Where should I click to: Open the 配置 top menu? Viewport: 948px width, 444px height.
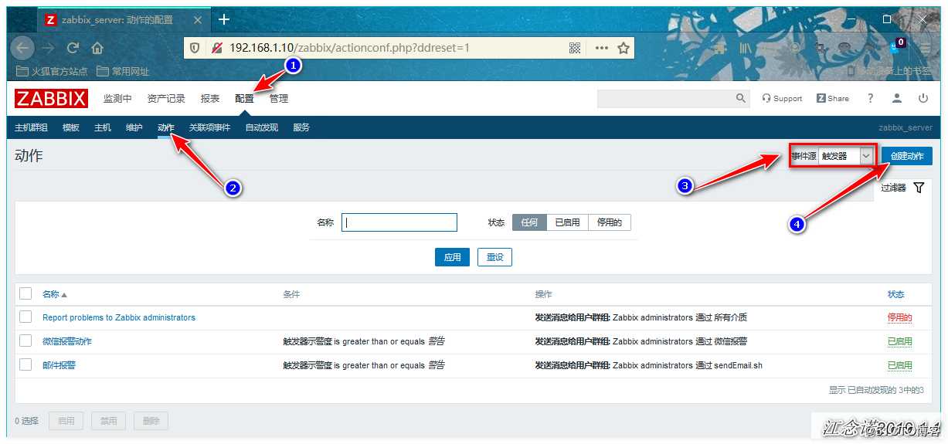click(x=244, y=98)
